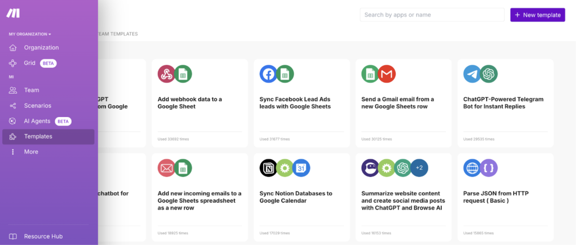Click the Notion icon on sync card
The width and height of the screenshot is (577, 245).
(268, 168)
